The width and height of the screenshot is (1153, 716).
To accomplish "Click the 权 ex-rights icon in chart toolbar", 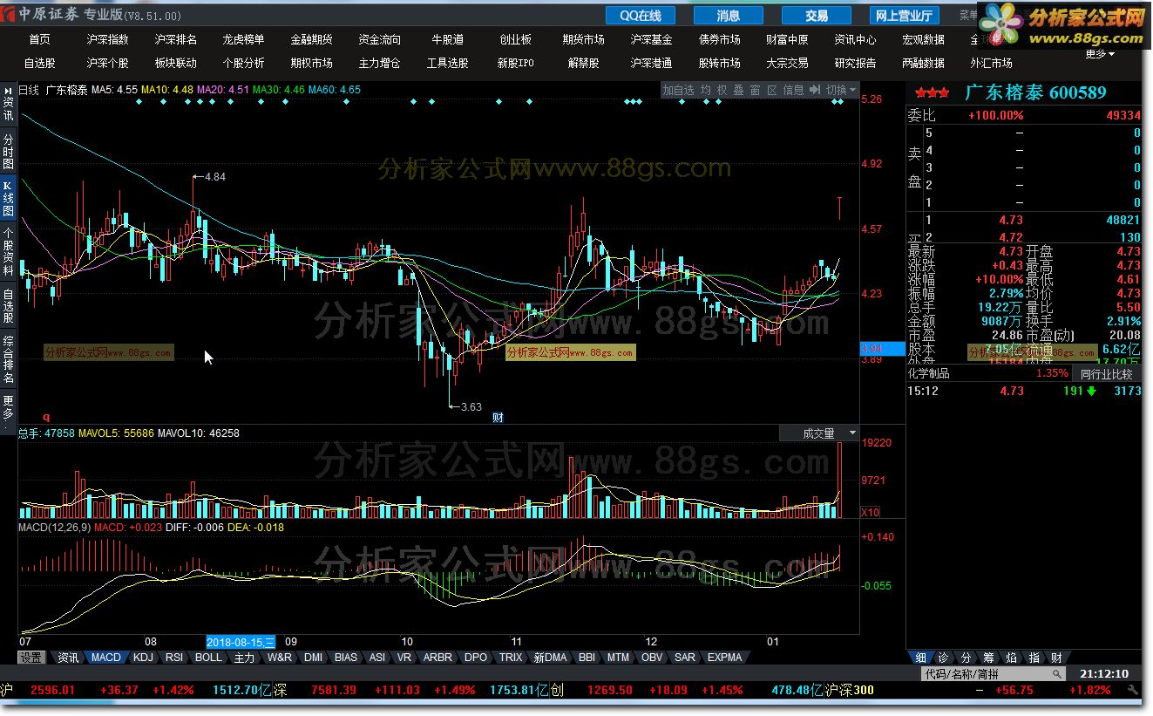I will (722, 90).
